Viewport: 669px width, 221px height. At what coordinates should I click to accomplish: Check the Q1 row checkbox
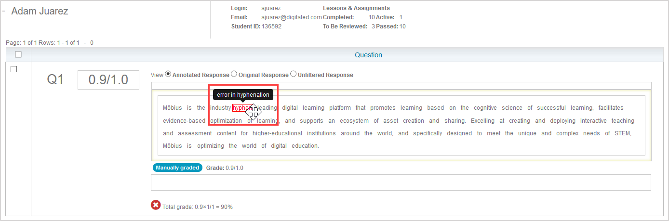14,69
